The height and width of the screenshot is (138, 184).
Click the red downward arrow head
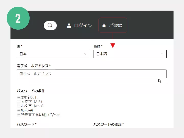[113, 45]
